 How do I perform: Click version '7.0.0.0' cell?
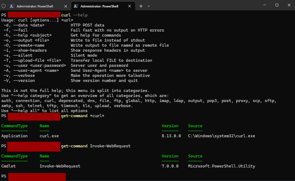click(x=170, y=166)
